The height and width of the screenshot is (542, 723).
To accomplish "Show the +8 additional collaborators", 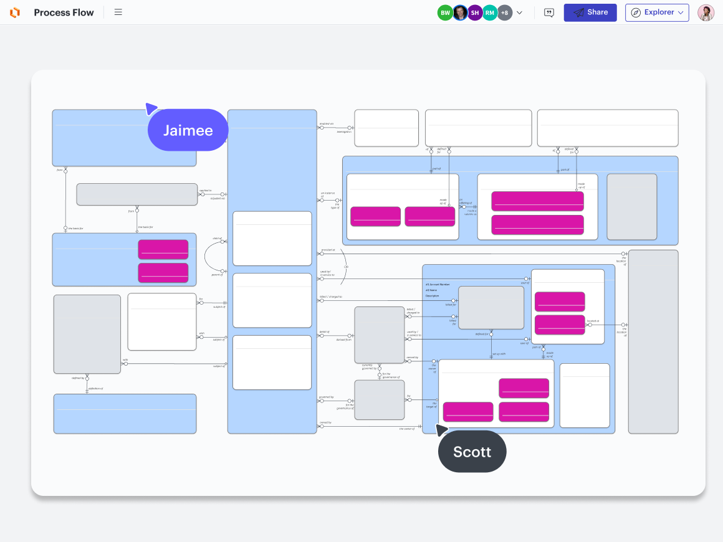I will pyautogui.click(x=505, y=12).
